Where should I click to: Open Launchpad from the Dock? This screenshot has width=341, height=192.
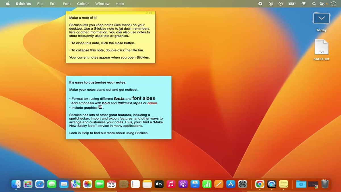click(x=28, y=184)
